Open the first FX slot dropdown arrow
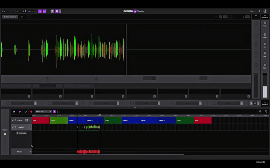Screen dimensions: 270x168 [35, 103]
